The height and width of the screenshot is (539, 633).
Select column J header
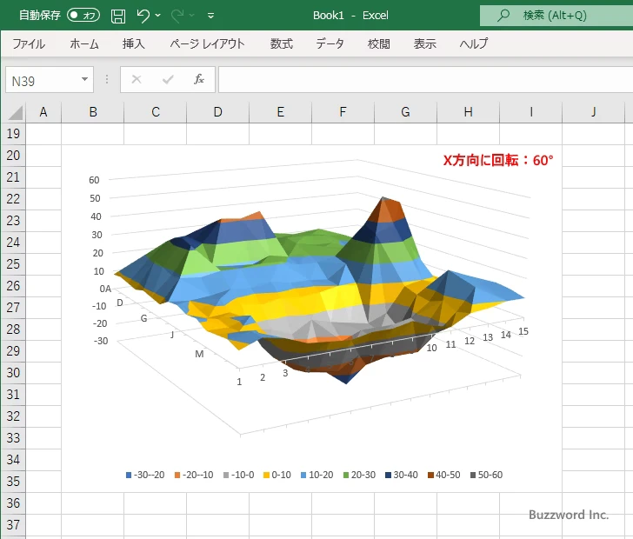[593, 112]
